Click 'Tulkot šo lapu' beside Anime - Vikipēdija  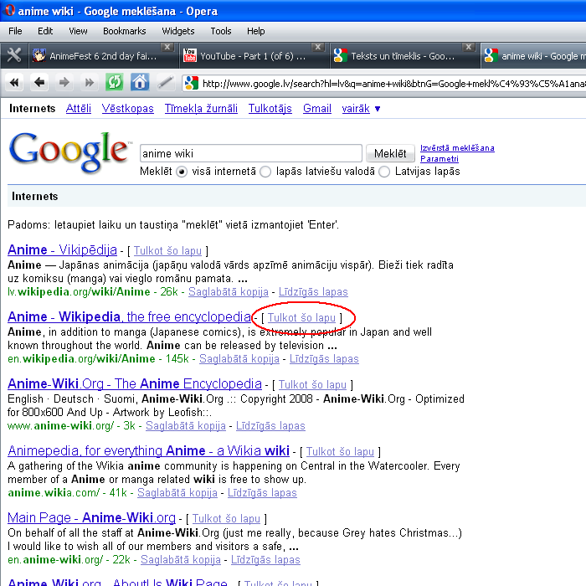(167, 251)
